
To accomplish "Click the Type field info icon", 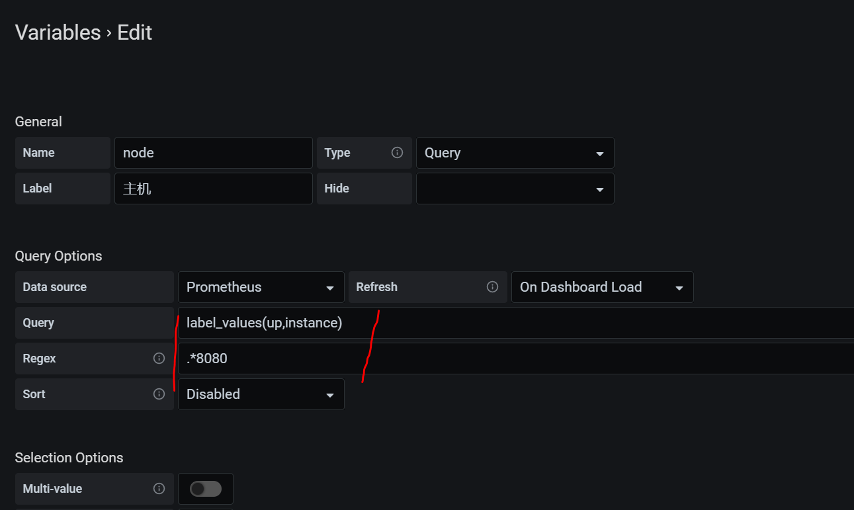I will (x=397, y=153).
